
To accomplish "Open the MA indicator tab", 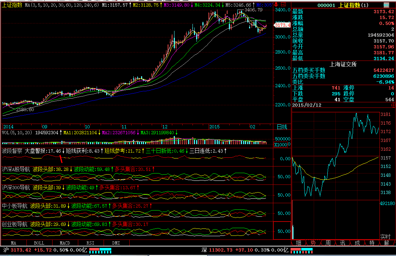I will tap(14, 243).
